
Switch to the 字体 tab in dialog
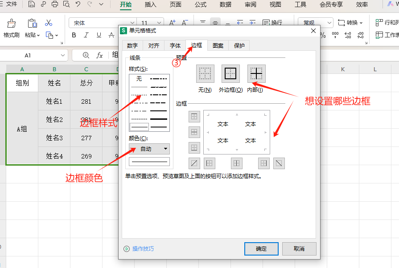[x=175, y=45]
